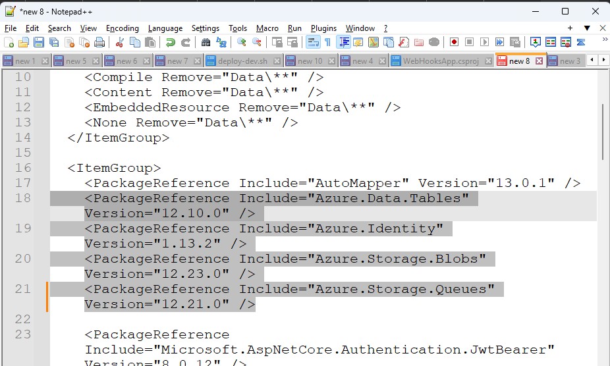Screen dimensions: 610x366
Task: Click Synchronize Horizontal Scrolling icon
Action: [x=292, y=42]
